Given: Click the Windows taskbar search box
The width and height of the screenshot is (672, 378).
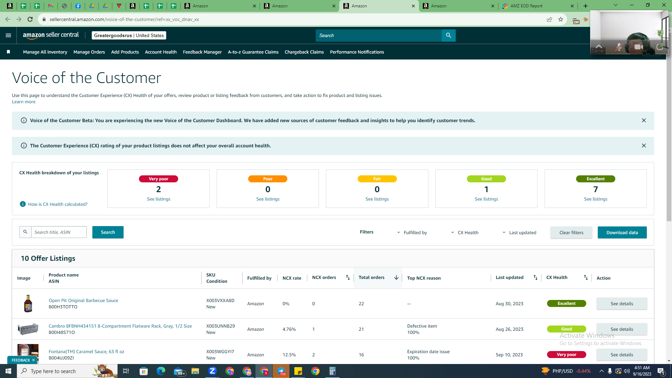Looking at the screenshot, I should [67, 371].
